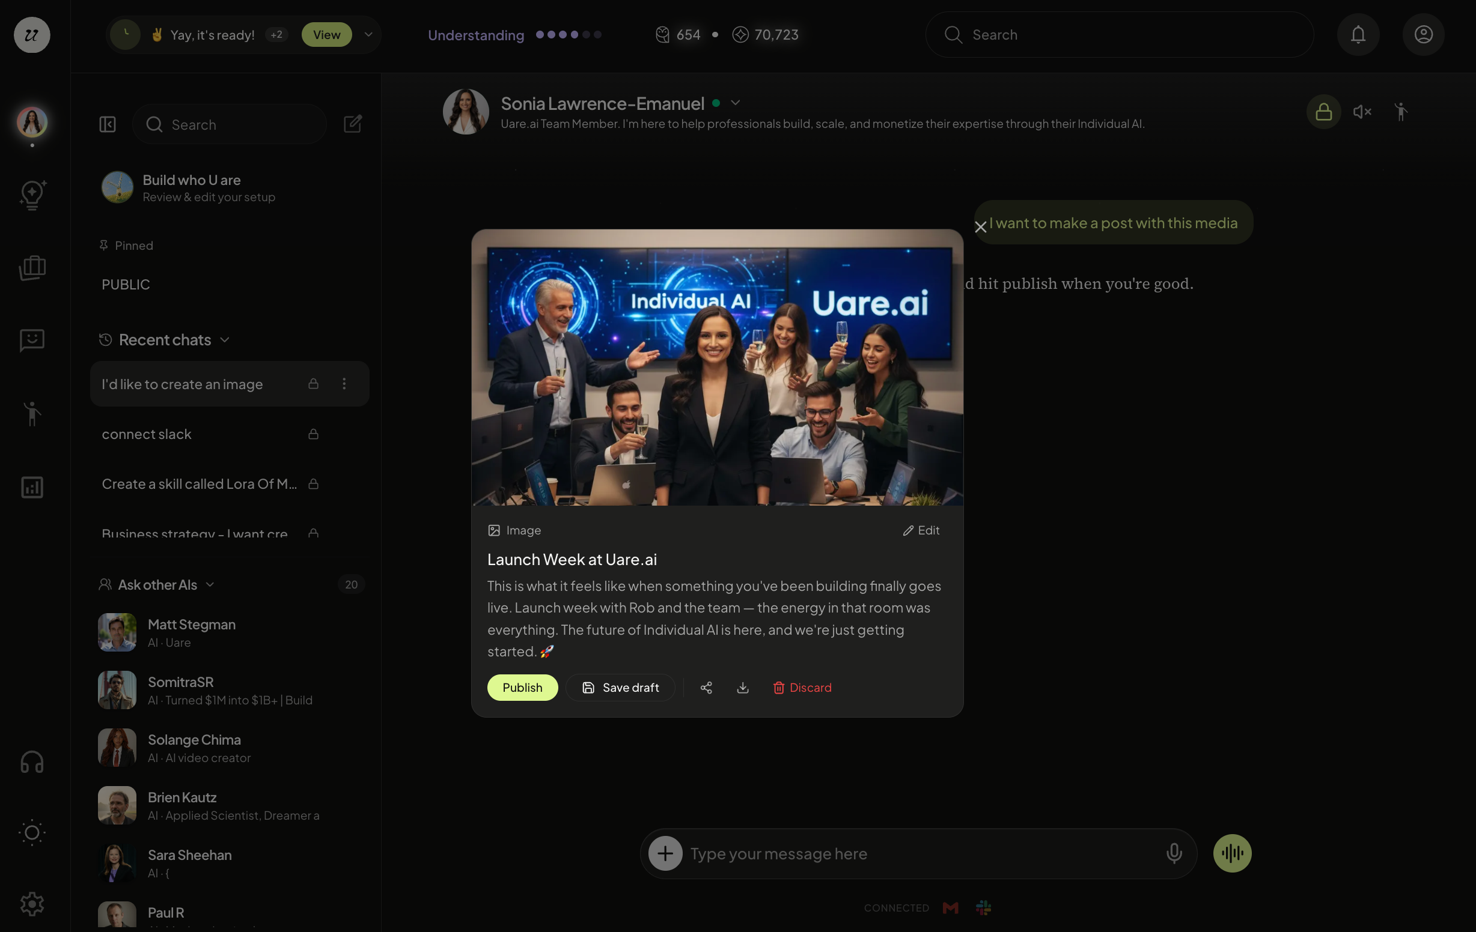Select Matt Stegman AI
Viewport: 1476px width, 932px height.
coord(229,632)
